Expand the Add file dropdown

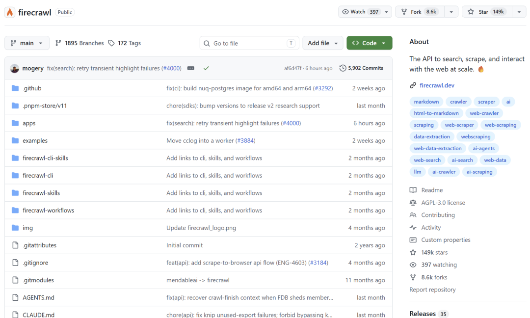click(x=323, y=43)
